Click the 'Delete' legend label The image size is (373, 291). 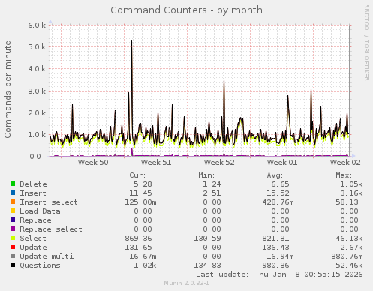coord(33,184)
